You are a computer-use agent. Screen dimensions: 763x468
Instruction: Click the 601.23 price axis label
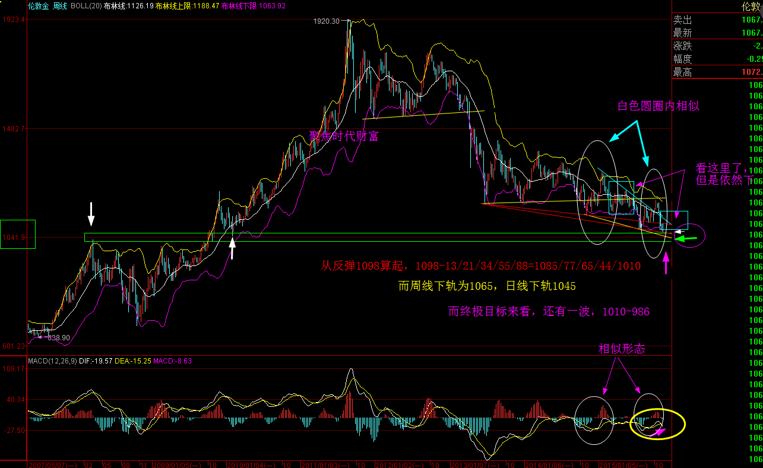point(14,346)
